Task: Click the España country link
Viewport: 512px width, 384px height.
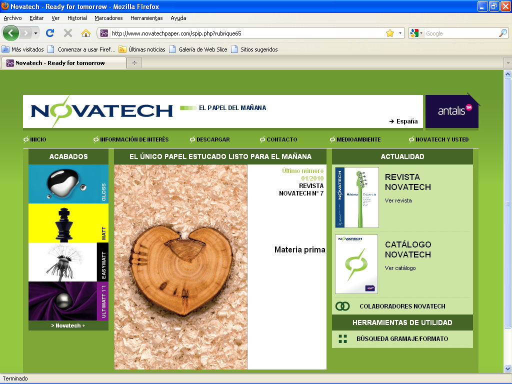Action: (403, 121)
